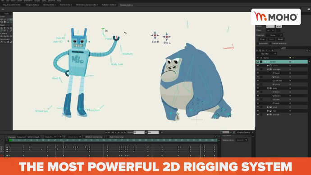This screenshot has width=311, height=175.
Task: Click the Play button in playback controls
Action: pyautogui.click(x=115, y=132)
